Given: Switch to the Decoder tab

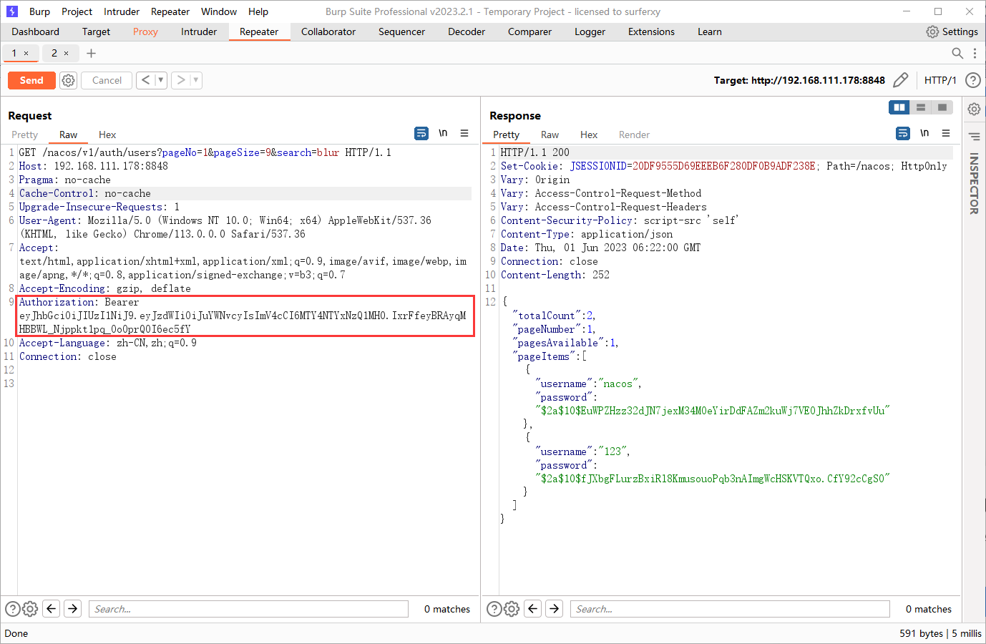Looking at the screenshot, I should click(x=467, y=31).
